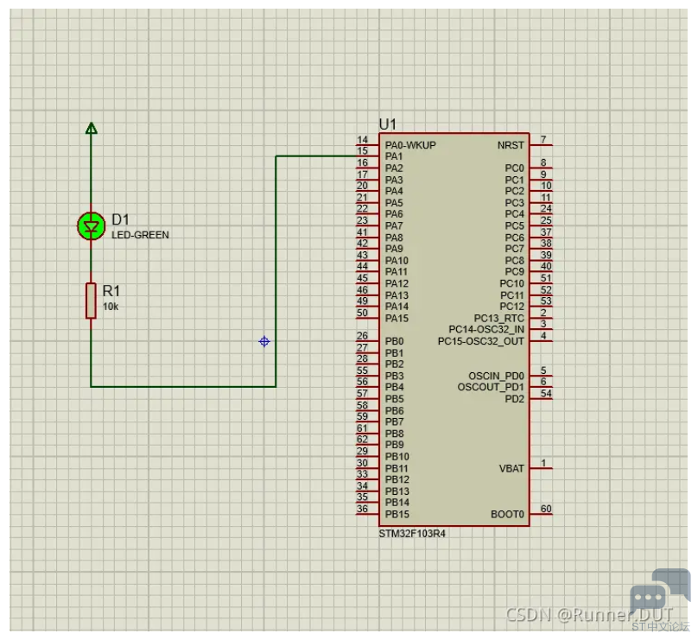Click the power terminal arrow above D1
698x640 pixels.
pyautogui.click(x=92, y=128)
